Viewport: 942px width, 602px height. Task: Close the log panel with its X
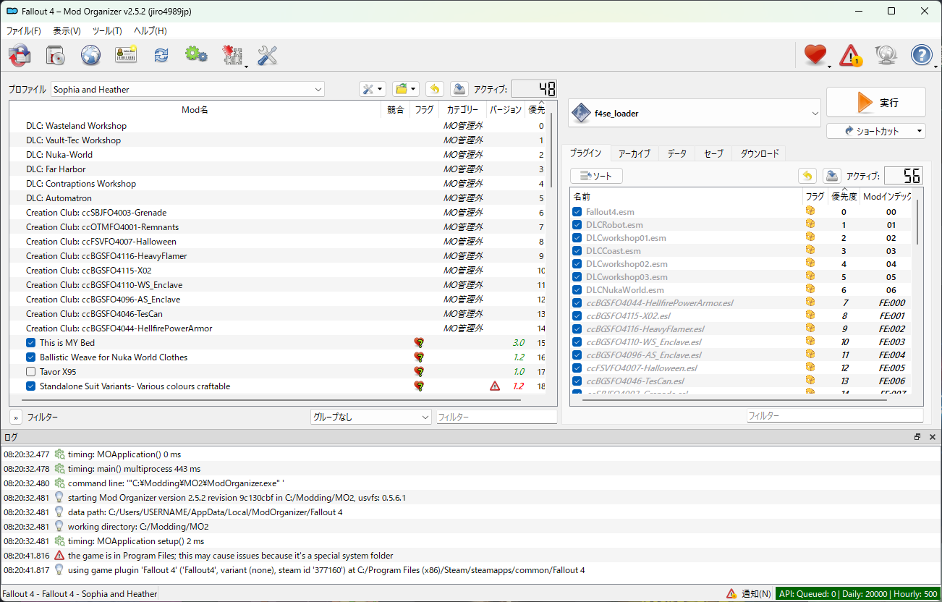point(932,437)
